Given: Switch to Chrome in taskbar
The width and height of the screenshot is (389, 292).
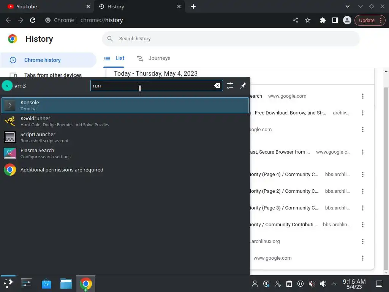Looking at the screenshot, I should point(86,284).
